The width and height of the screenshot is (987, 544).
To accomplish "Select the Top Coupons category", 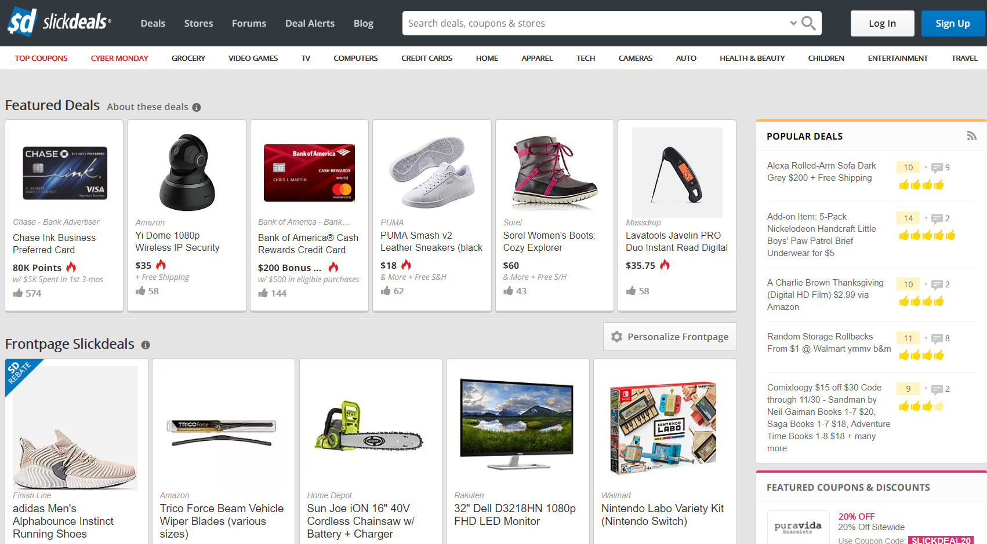I will pos(41,58).
